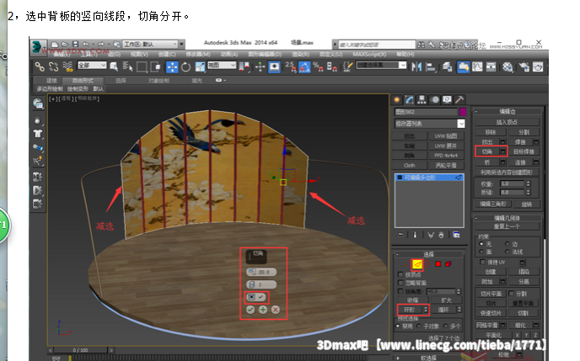Select the Polygon sub-object red square icon

[438, 264]
